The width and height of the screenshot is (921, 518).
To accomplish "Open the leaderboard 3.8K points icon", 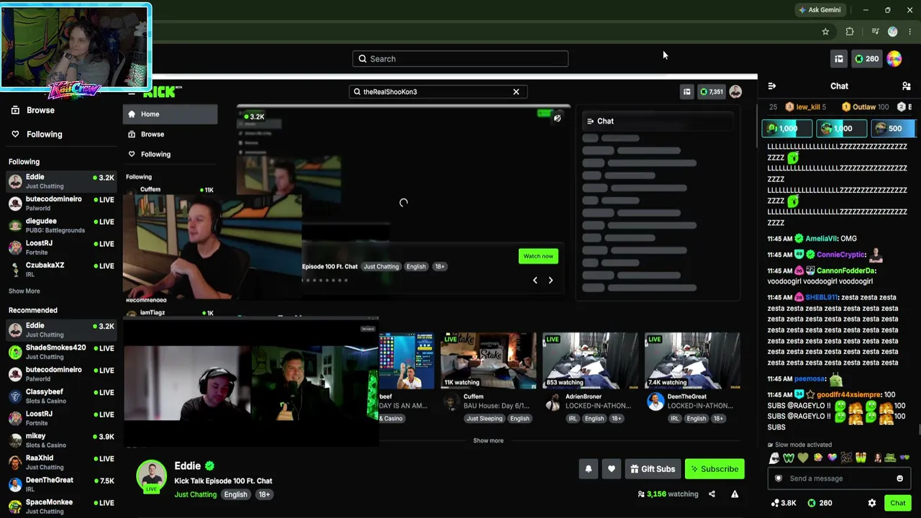I will click(x=784, y=503).
